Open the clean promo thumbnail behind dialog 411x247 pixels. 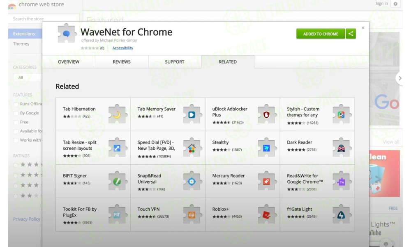(385, 173)
